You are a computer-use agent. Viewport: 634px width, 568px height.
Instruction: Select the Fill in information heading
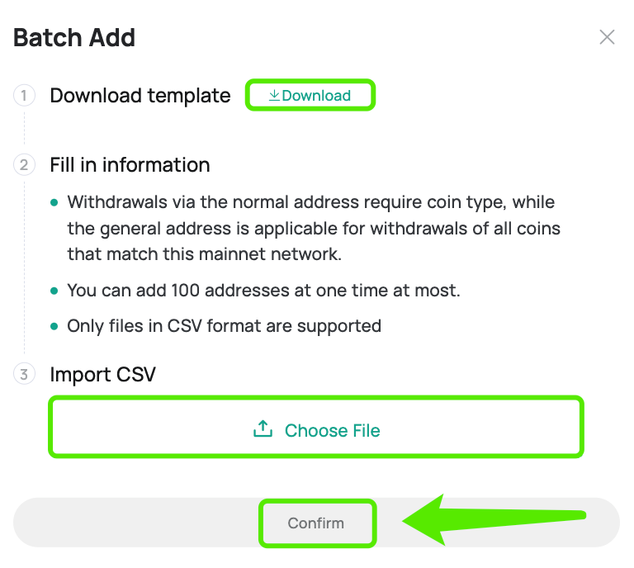pyautogui.click(x=130, y=165)
